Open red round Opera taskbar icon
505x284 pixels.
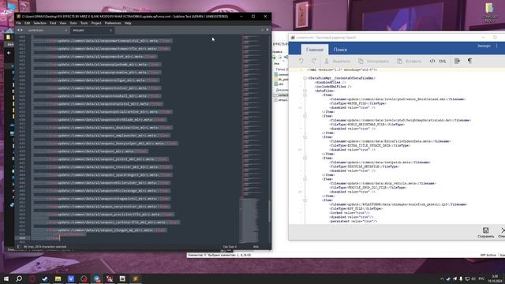point(32,278)
